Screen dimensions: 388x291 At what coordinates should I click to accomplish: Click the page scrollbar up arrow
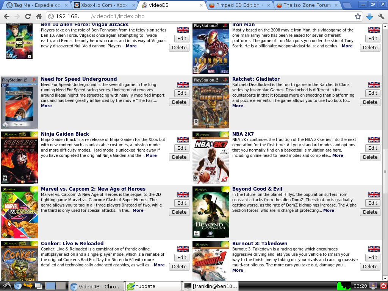click(x=385, y=26)
